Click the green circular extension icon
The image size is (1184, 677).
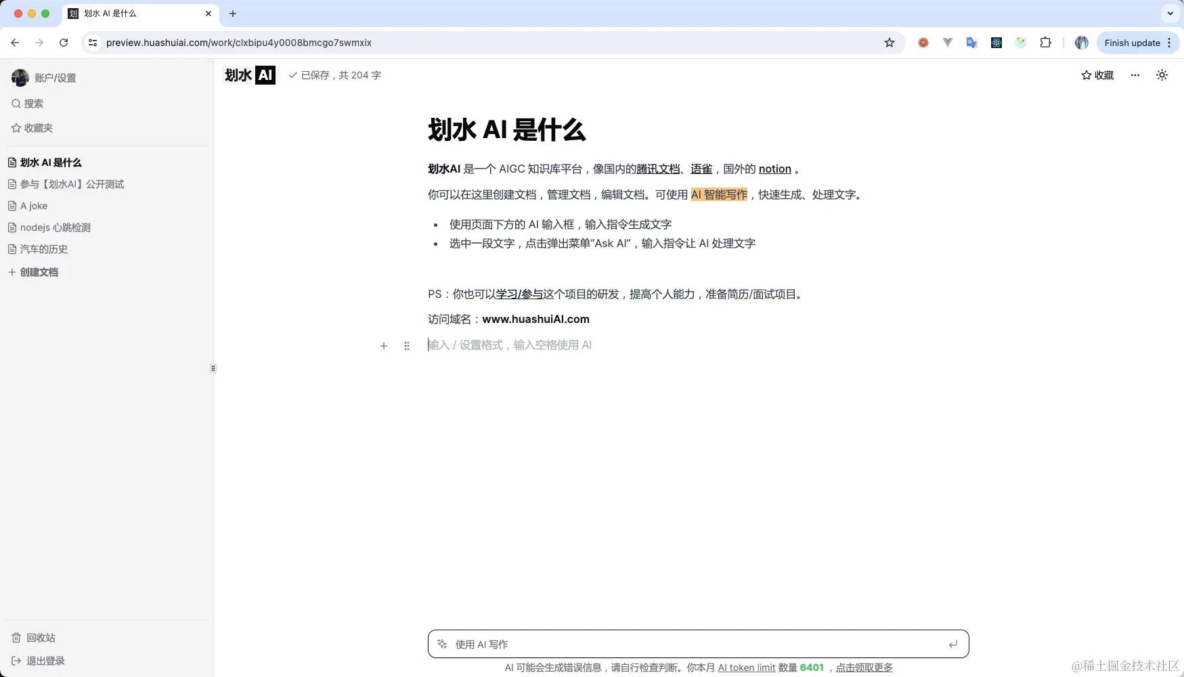click(x=1021, y=43)
